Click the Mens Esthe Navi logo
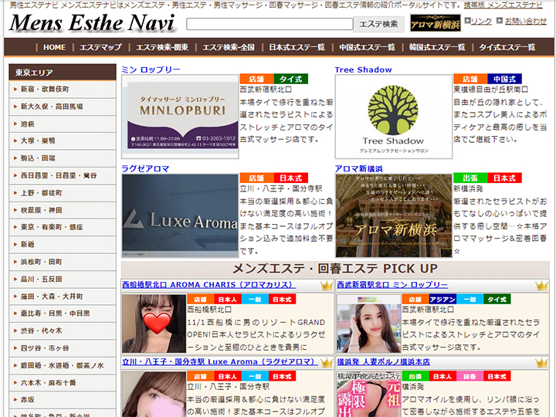 coord(92,23)
